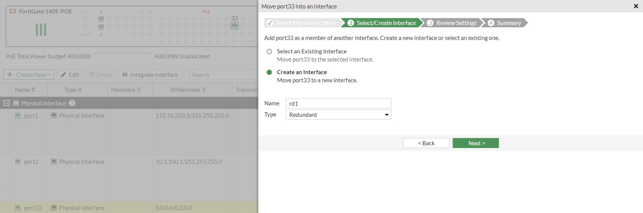643x213 pixels.
Task: Choose the 'Create an Interface' radio button
Action: (269, 72)
